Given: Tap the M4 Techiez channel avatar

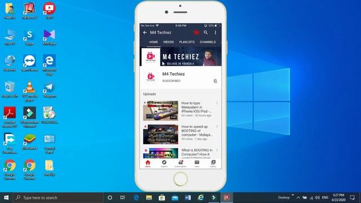Looking at the screenshot, I should point(151,77).
